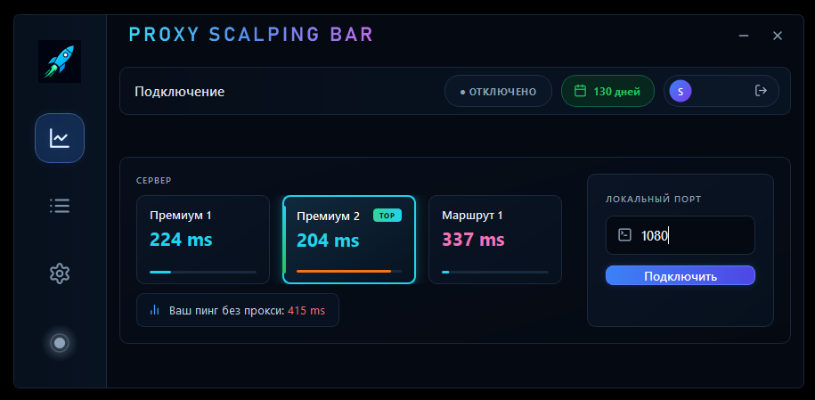Click the PROXY SCALPING BAR title
815x400 pixels.
[x=251, y=35]
